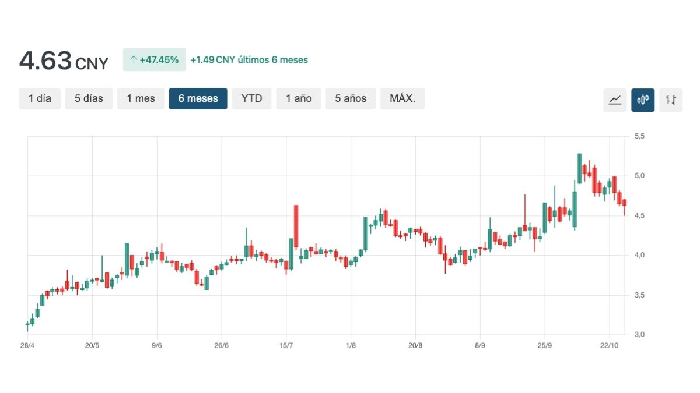Screen dimensions: 700x393
Task: Open the 5 años chart range
Action: tap(351, 98)
